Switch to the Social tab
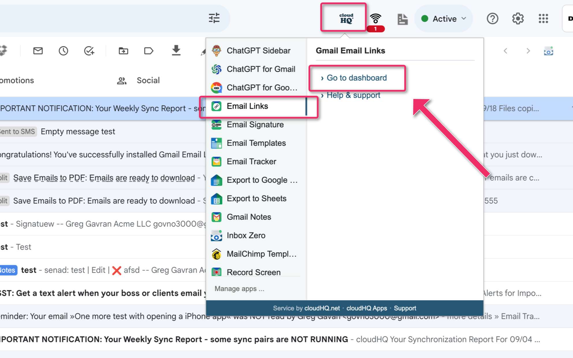This screenshot has height=358, width=573. pyautogui.click(x=138, y=81)
